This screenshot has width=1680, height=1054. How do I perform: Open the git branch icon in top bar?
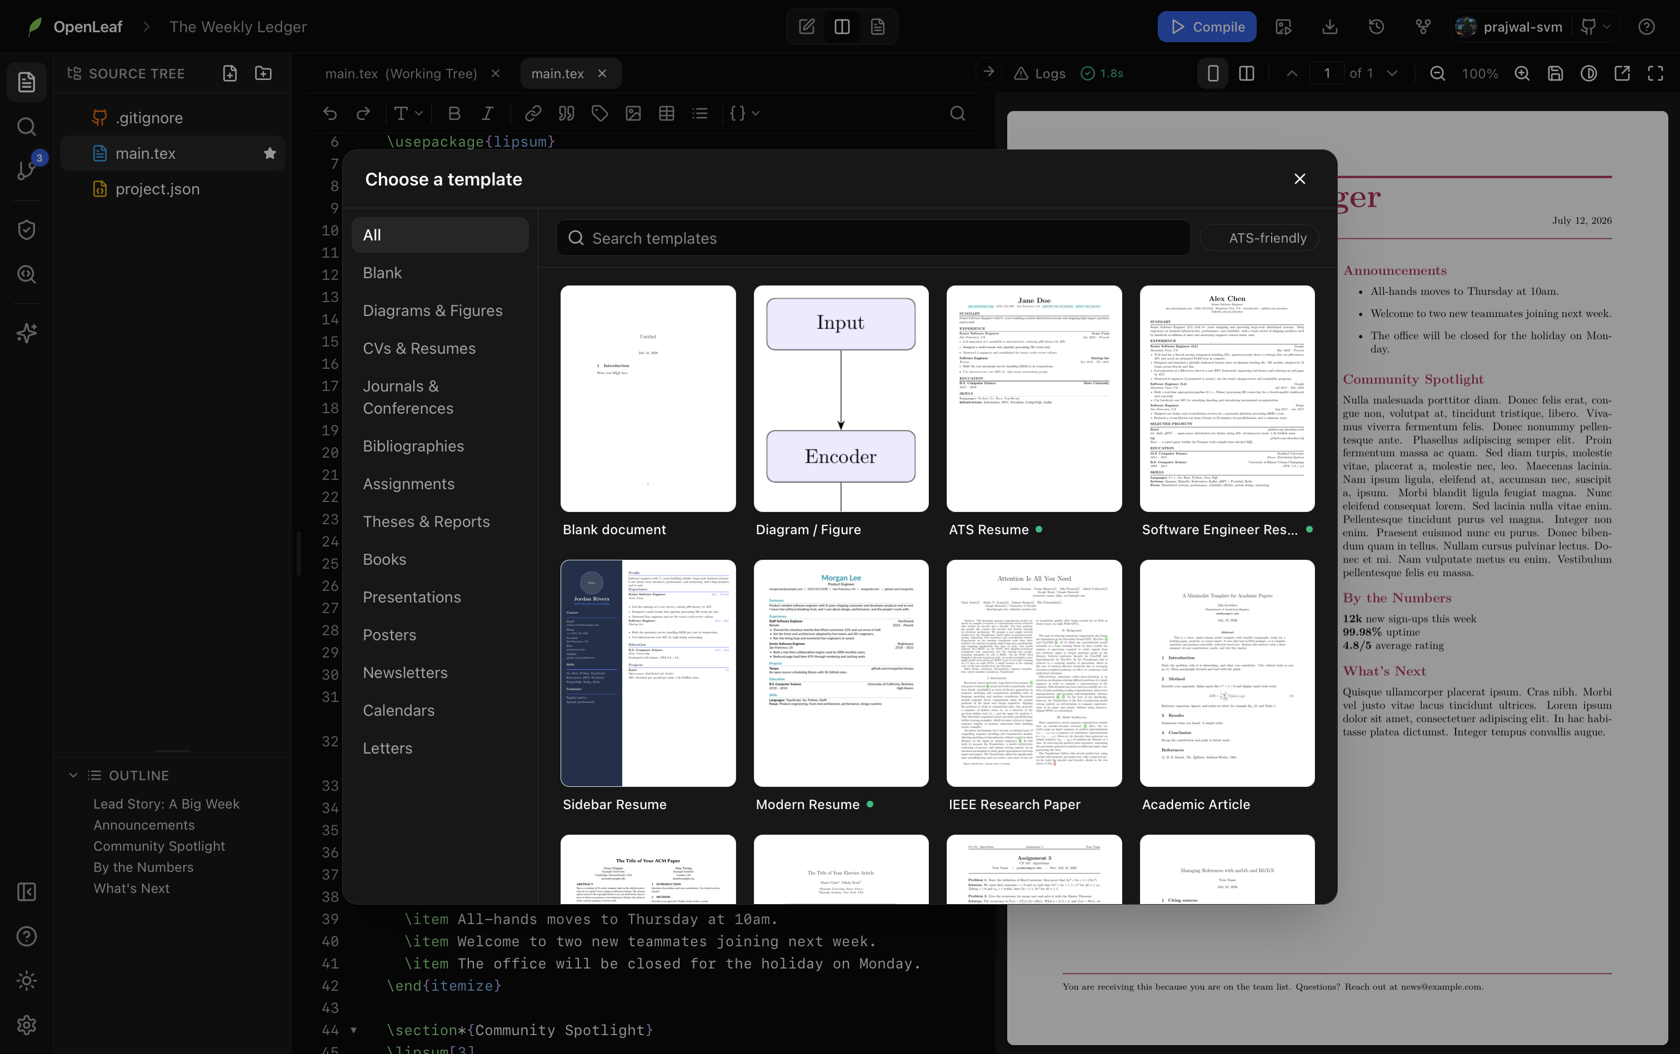pyautogui.click(x=1423, y=27)
